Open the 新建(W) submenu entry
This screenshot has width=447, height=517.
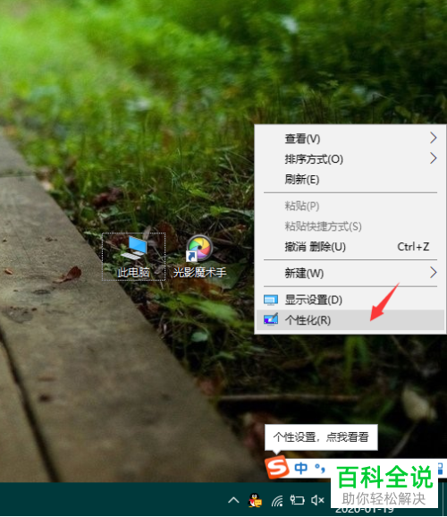pyautogui.click(x=350, y=273)
